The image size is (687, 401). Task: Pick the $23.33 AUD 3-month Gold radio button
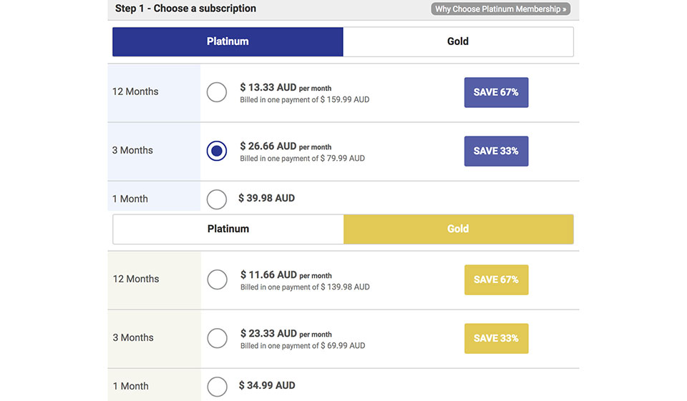[x=217, y=338]
